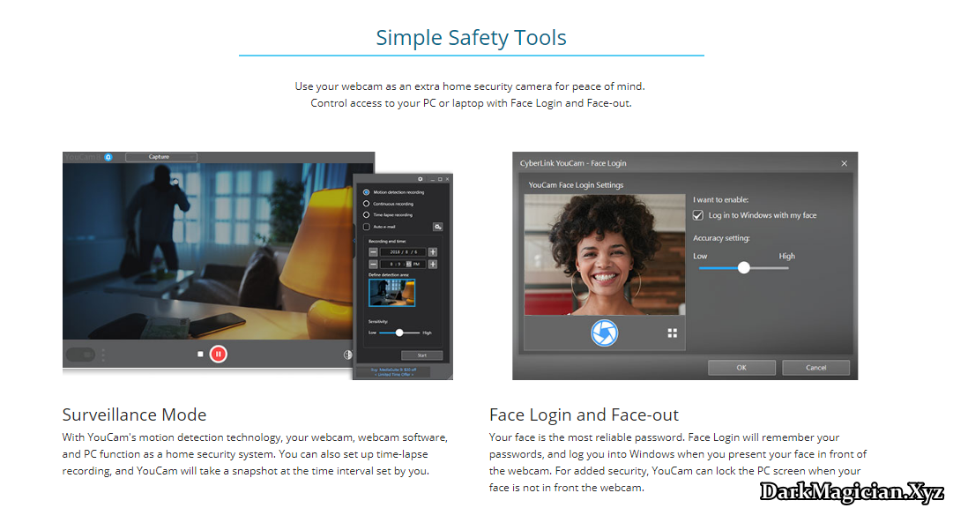Viewport: 968px width, 508px height.
Task: Decrease the recording end time with the minus button
Action: click(373, 265)
